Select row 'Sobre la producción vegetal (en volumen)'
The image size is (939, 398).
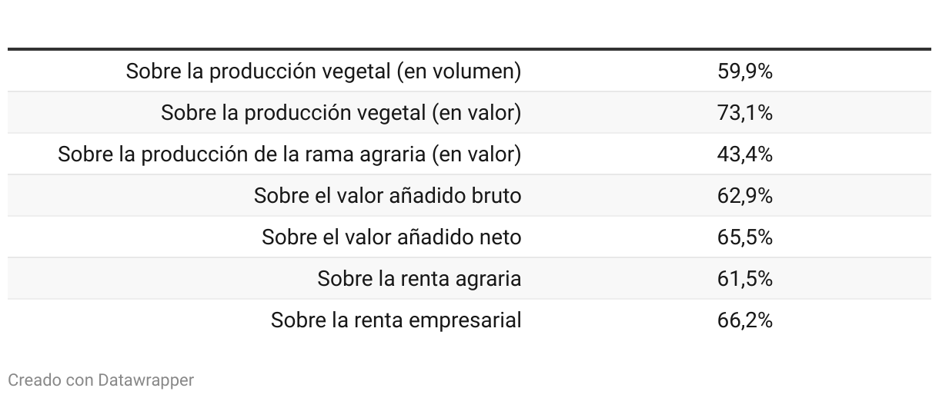(469, 71)
